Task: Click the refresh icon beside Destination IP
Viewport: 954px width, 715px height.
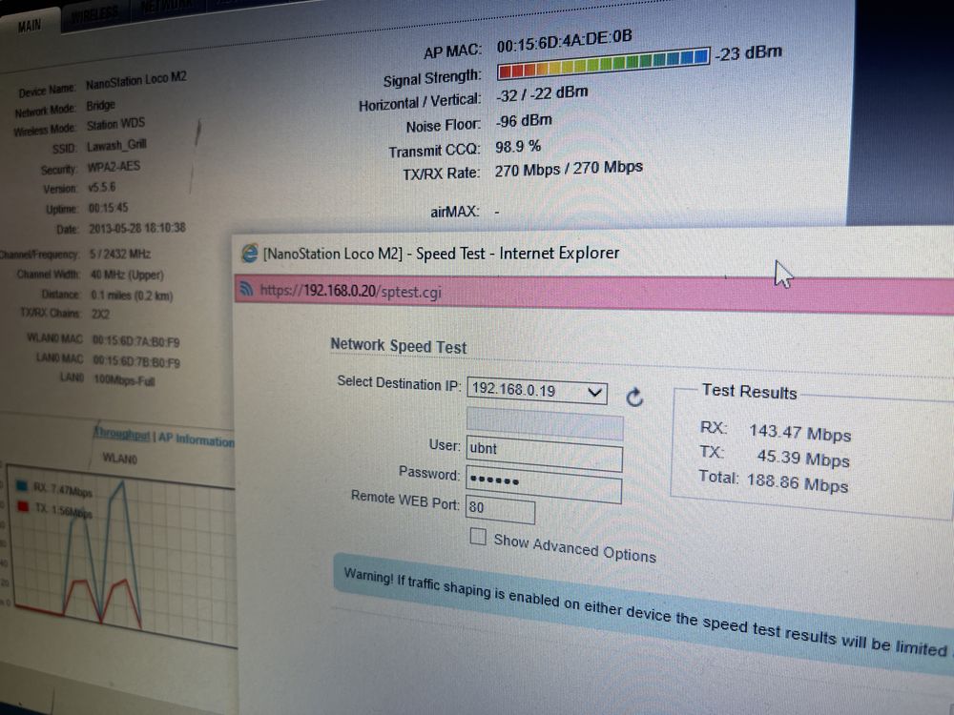Action: pyautogui.click(x=634, y=397)
